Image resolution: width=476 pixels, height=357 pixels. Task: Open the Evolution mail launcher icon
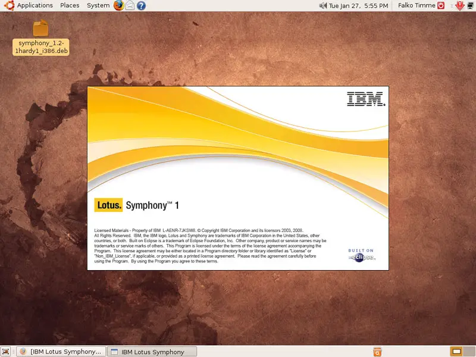130,5
